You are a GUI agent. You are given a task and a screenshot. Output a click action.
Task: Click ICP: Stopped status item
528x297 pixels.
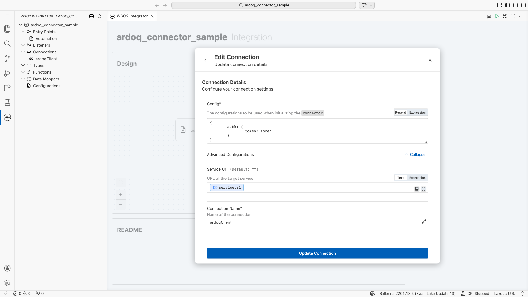click(475, 294)
